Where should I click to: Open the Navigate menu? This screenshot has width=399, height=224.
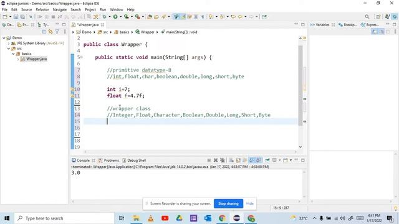(60, 10)
